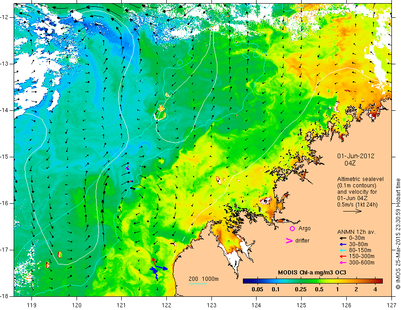Click the 'ANMN 12h av.' legend heading
The image size is (401, 310).
[356, 232]
